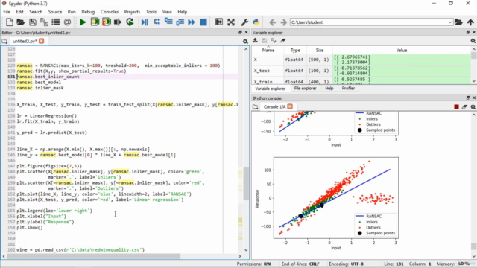Viewport: 477px width, 268px height.
Task: Run the current cell
Action: pos(95,22)
